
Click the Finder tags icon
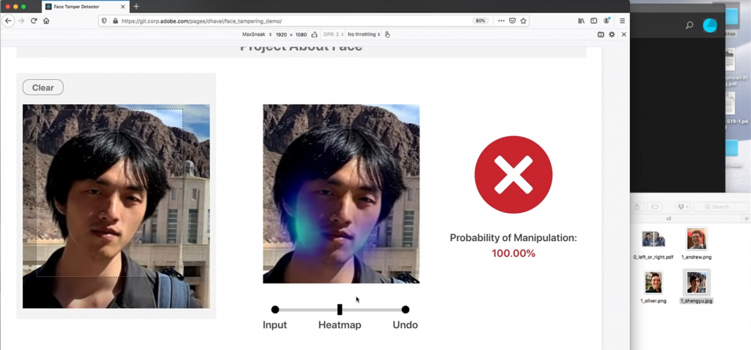click(x=654, y=207)
